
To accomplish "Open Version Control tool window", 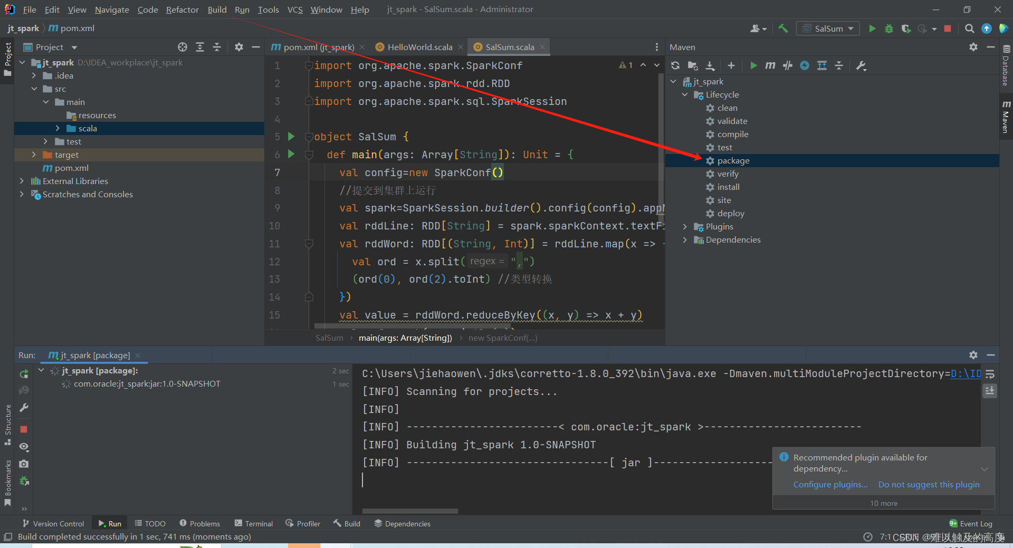I will point(53,523).
